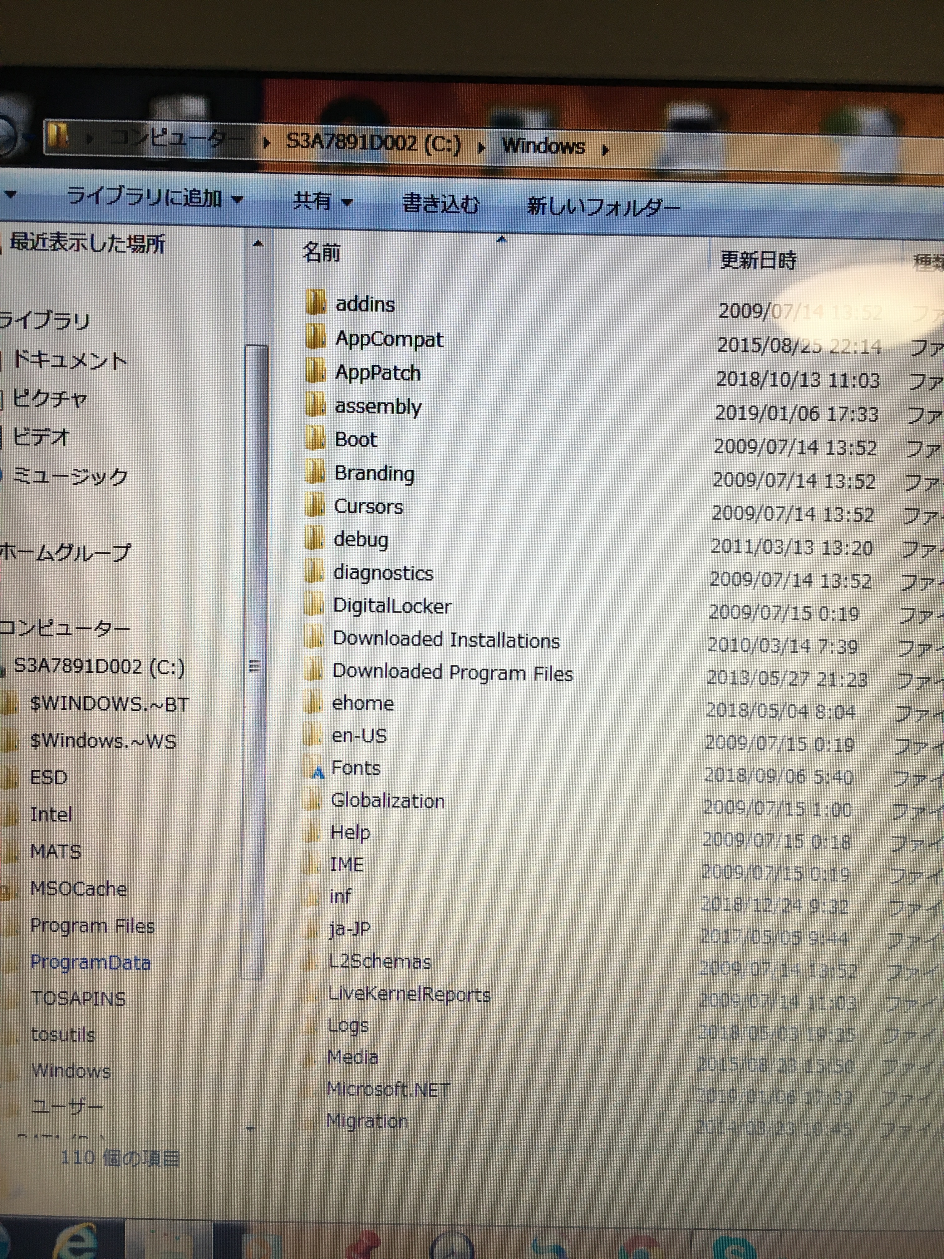Click the navigation pane scrollbar up arrow
The width and height of the screenshot is (944, 1259).
pos(258,244)
